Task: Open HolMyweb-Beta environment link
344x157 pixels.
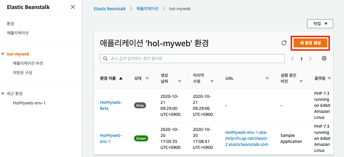Action: pos(111,105)
